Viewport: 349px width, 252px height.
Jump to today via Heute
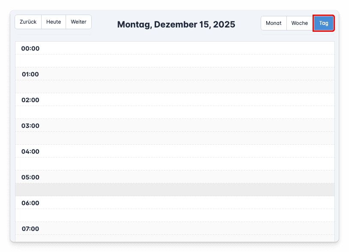pyautogui.click(x=54, y=22)
